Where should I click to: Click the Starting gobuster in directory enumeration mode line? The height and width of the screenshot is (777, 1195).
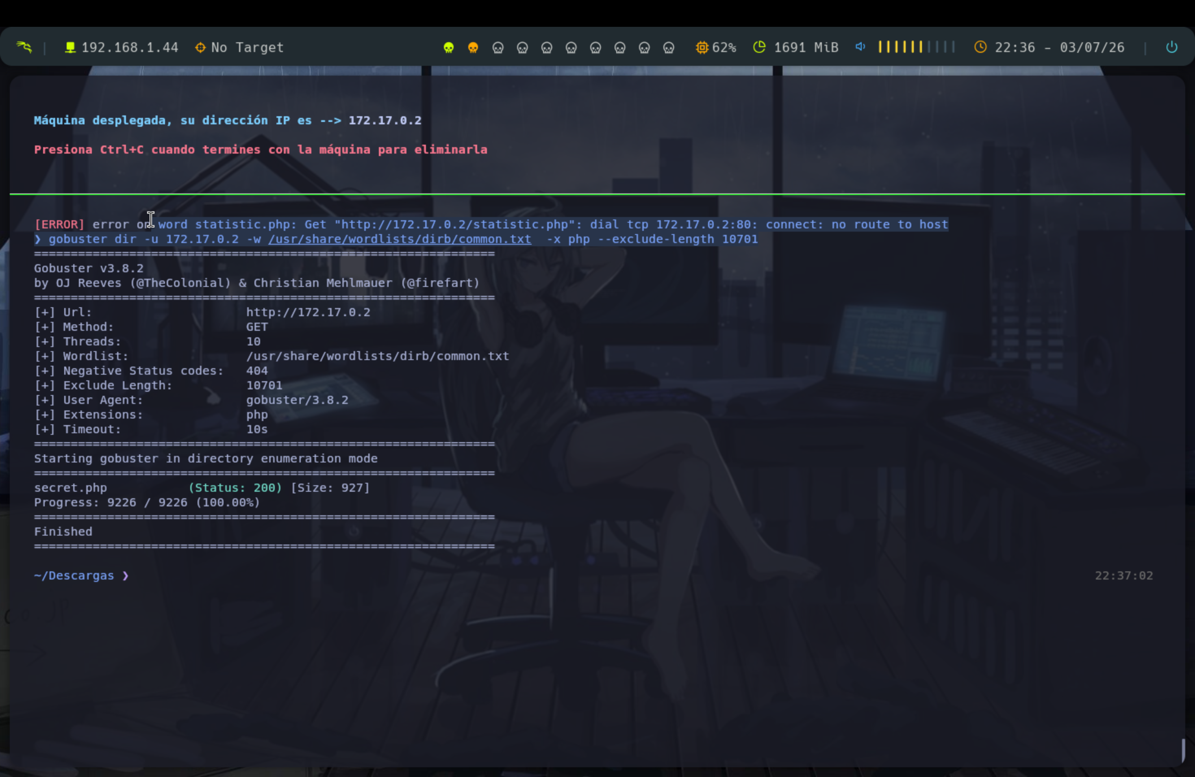point(206,459)
